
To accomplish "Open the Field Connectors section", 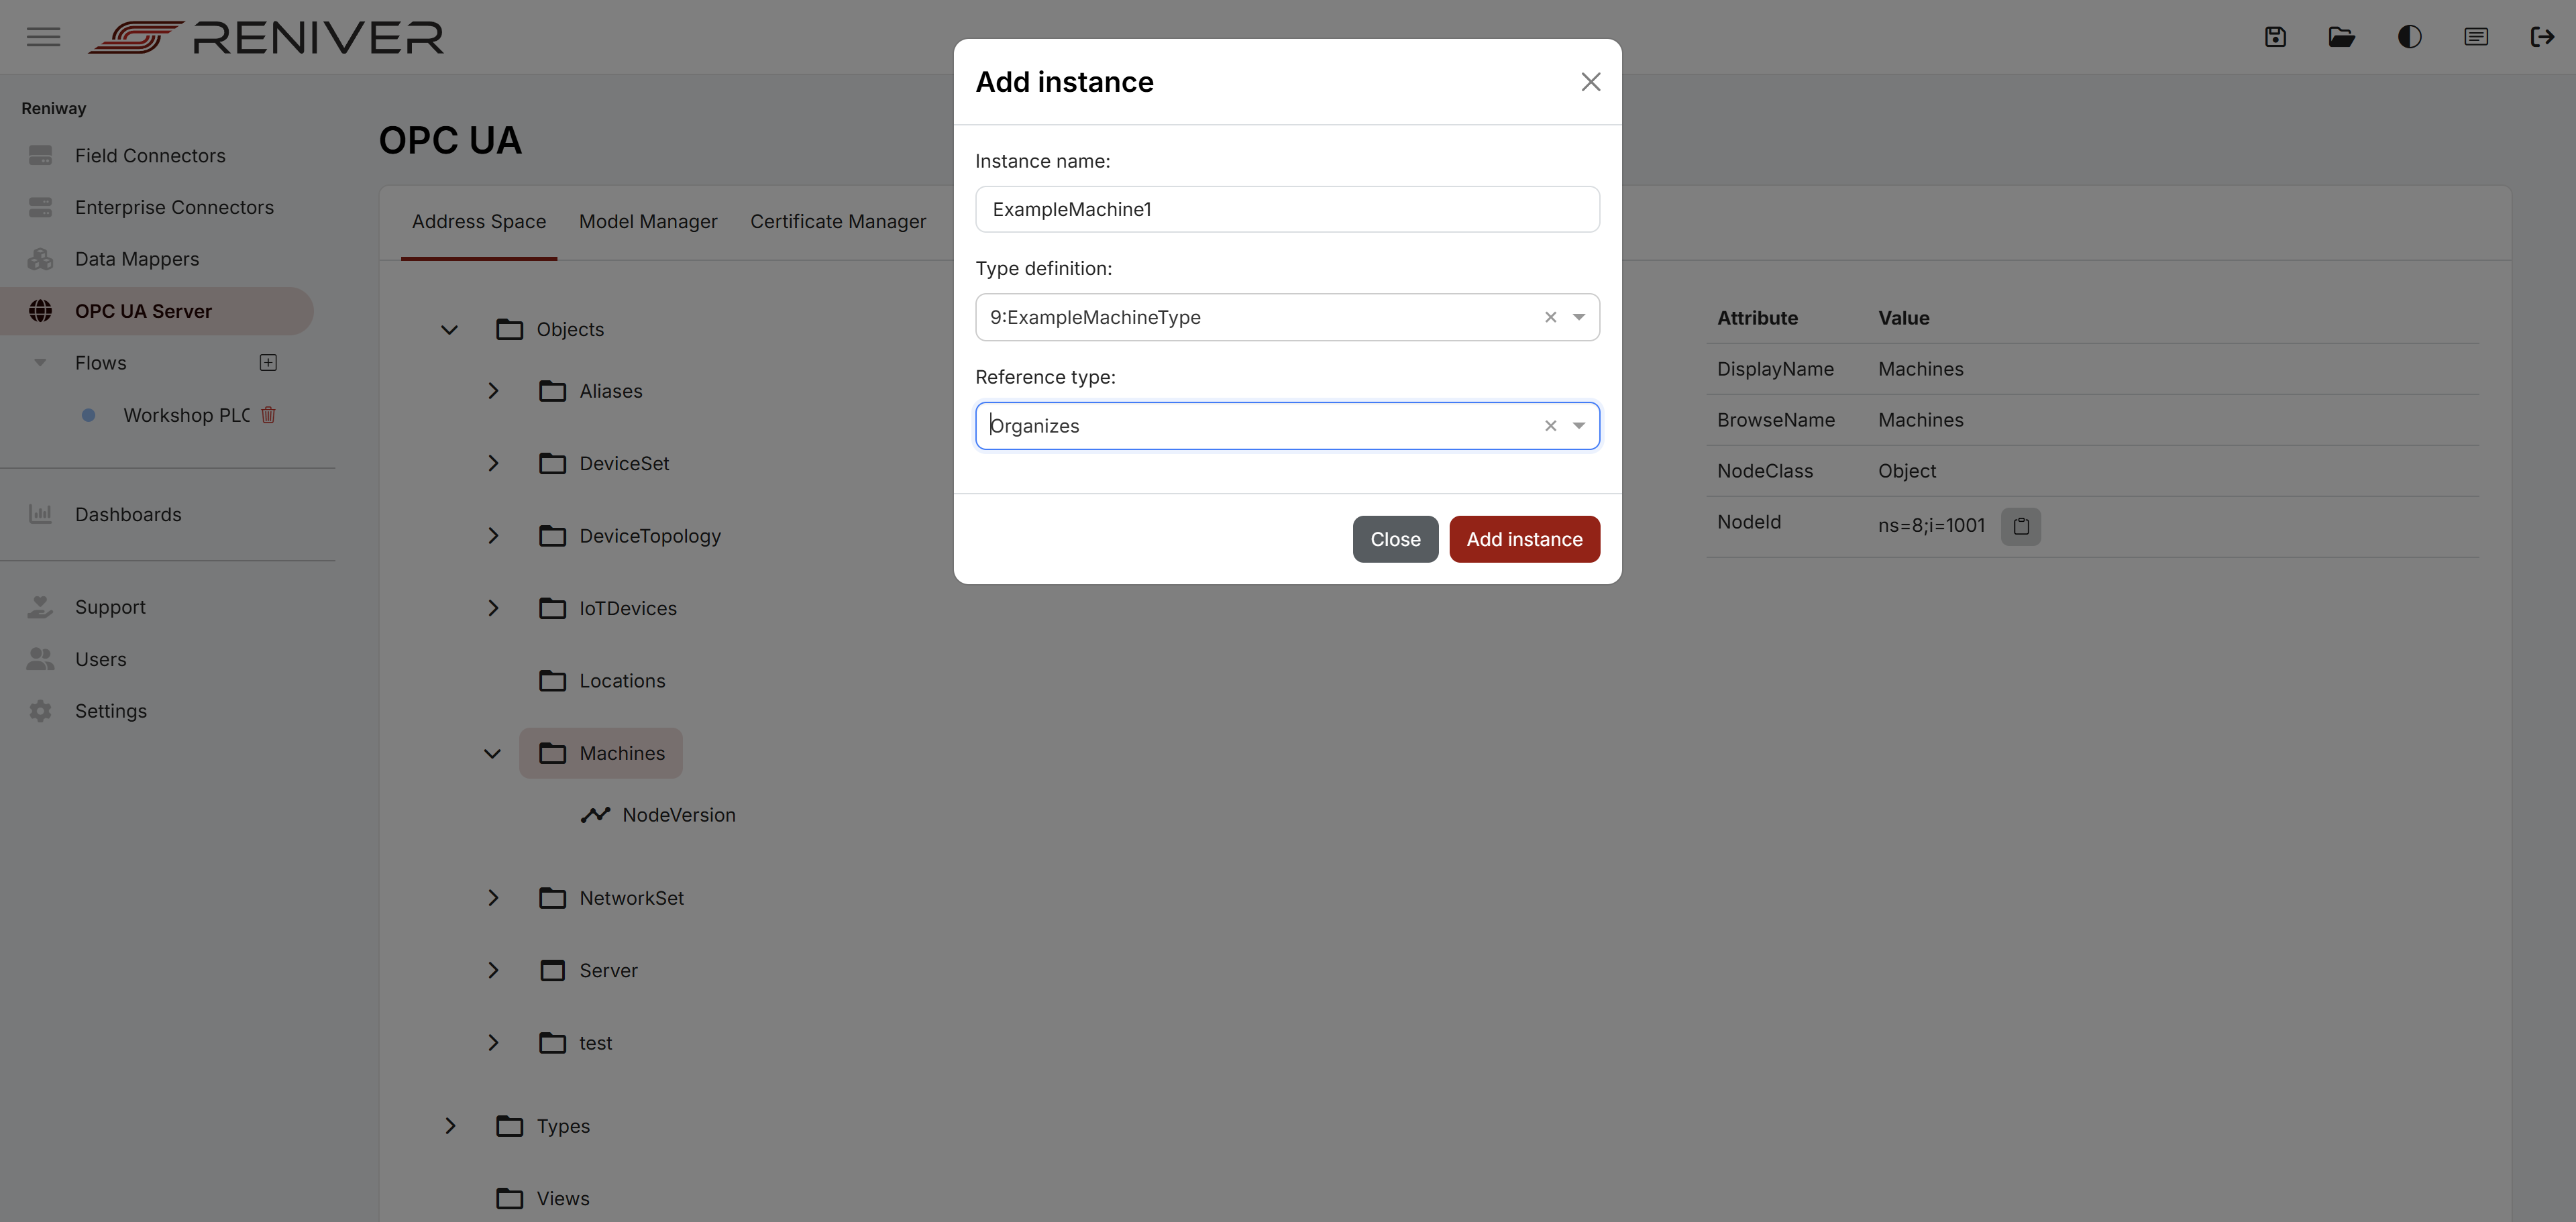I will 149,155.
